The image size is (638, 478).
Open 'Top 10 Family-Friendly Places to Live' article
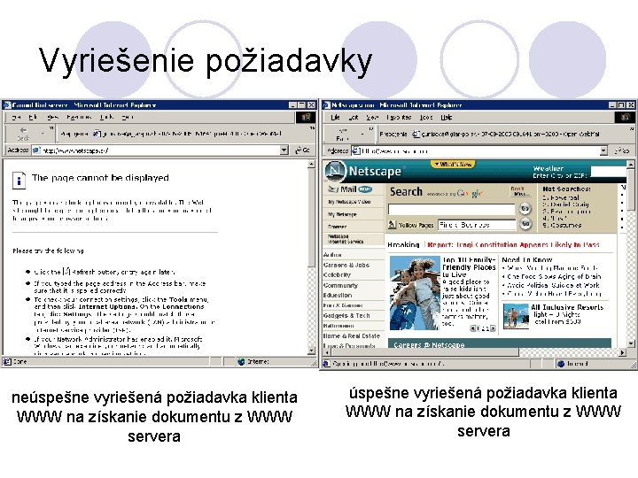(x=469, y=267)
